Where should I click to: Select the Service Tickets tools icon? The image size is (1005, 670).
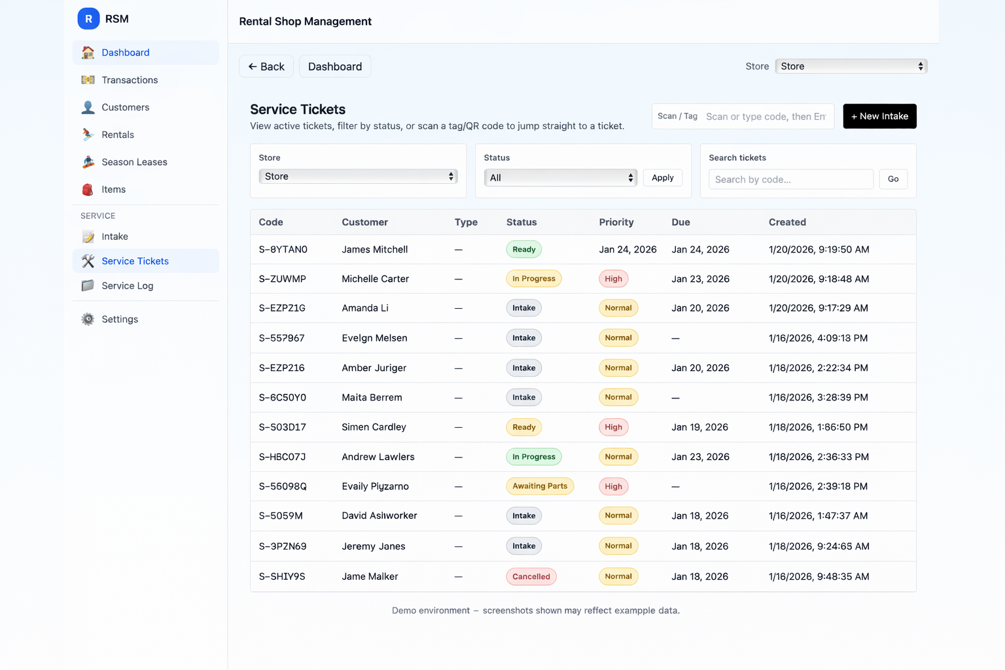(88, 260)
